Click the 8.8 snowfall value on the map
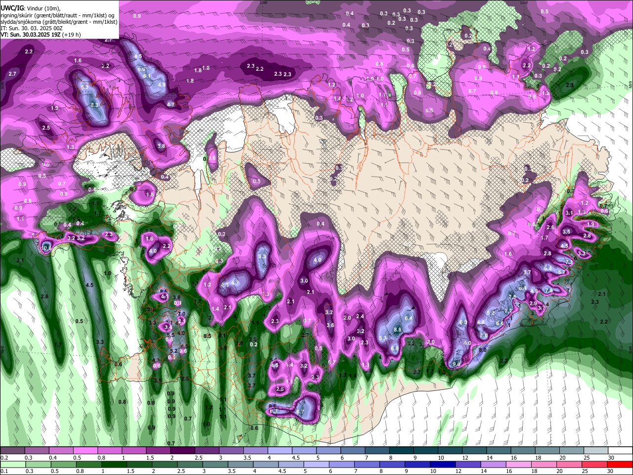This screenshot has width=633, height=475. coord(398,330)
